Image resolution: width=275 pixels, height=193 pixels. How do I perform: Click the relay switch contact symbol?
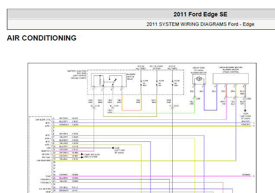pos(114,82)
